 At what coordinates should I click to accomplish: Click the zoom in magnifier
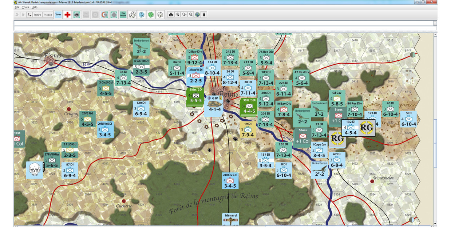coord(177,15)
